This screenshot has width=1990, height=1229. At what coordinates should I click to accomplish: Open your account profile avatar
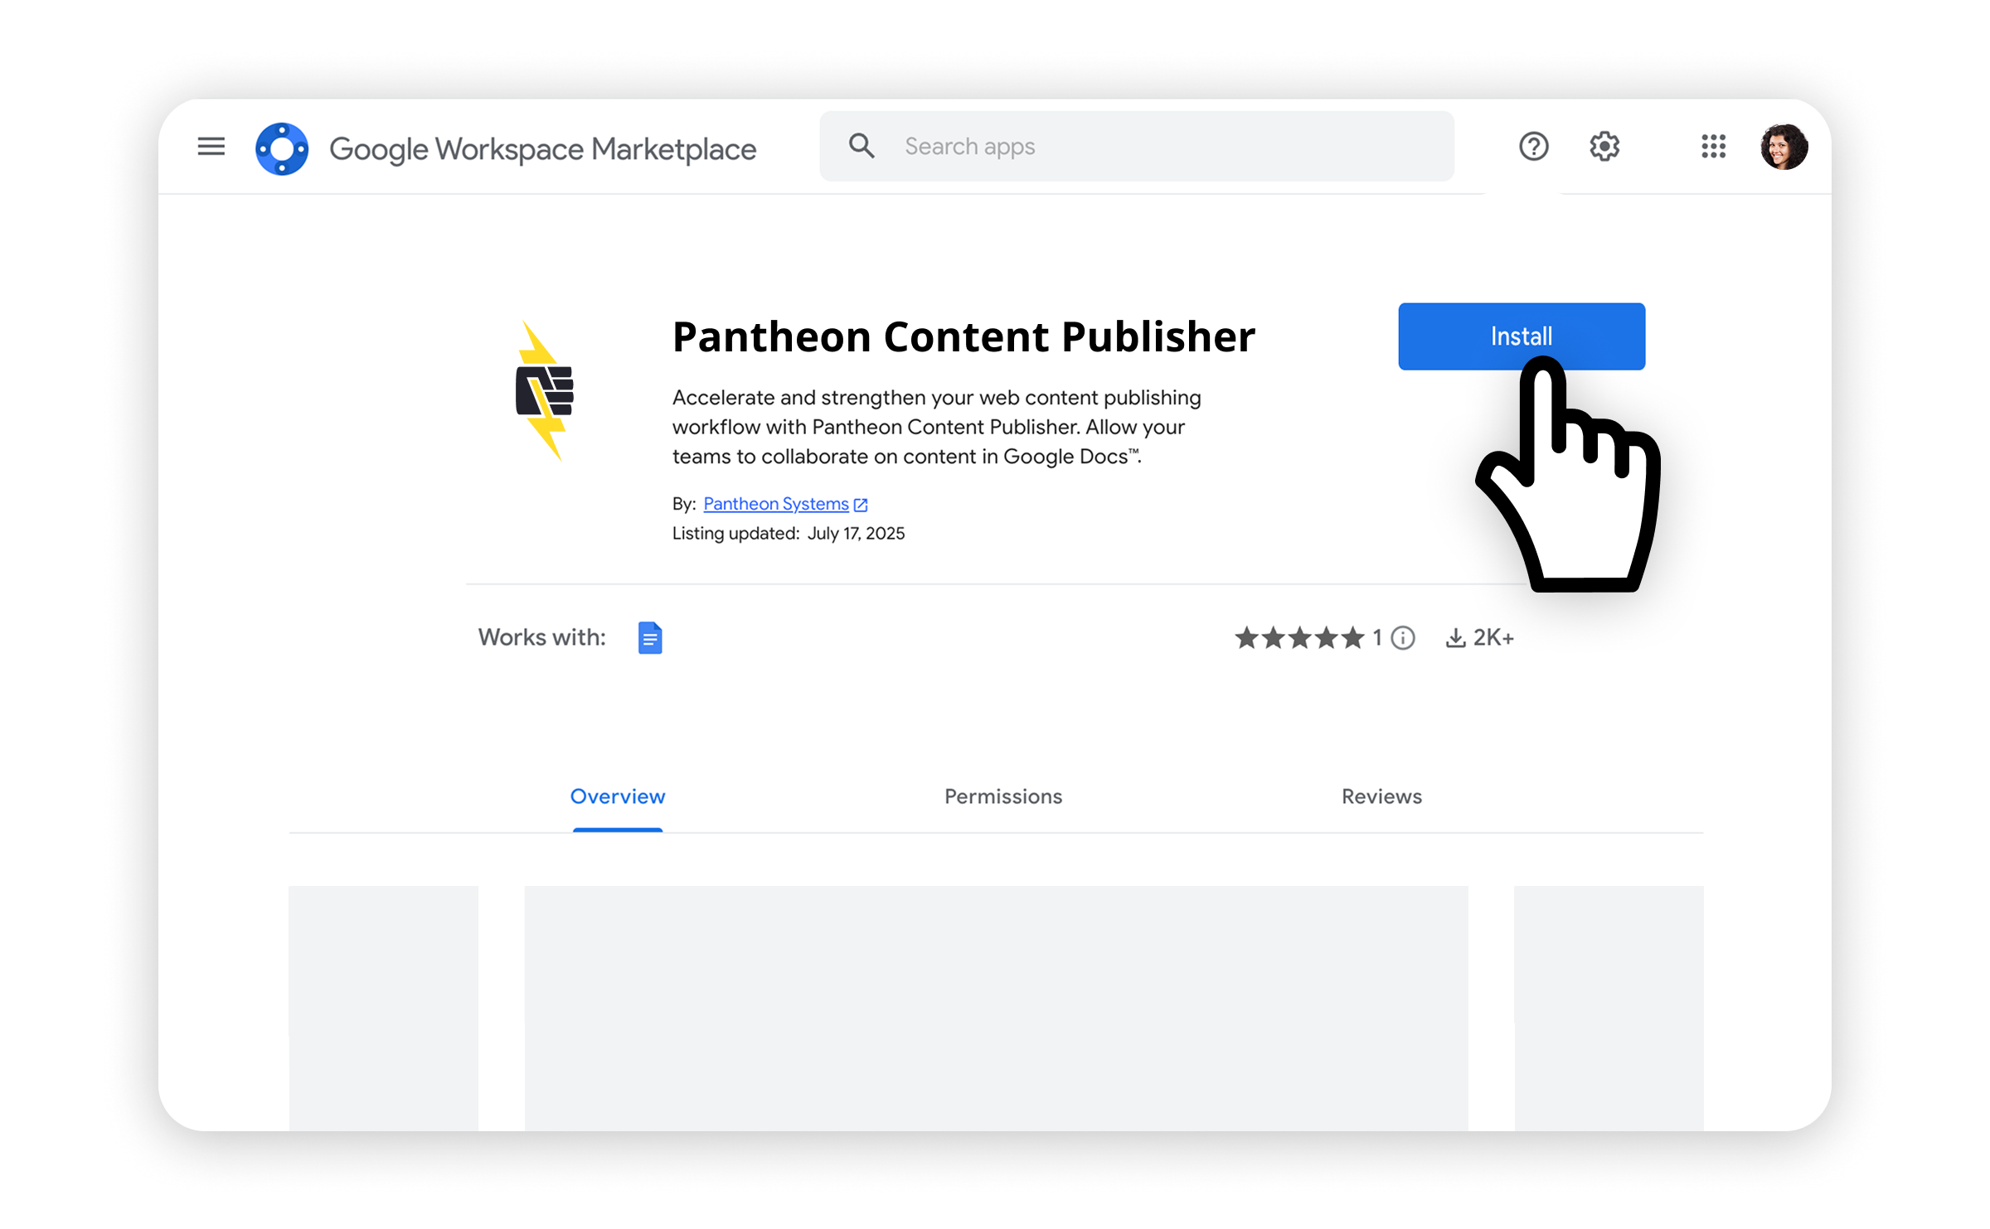tap(1784, 147)
